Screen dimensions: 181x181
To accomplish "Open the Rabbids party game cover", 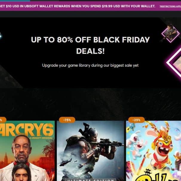I will pos(154,151).
